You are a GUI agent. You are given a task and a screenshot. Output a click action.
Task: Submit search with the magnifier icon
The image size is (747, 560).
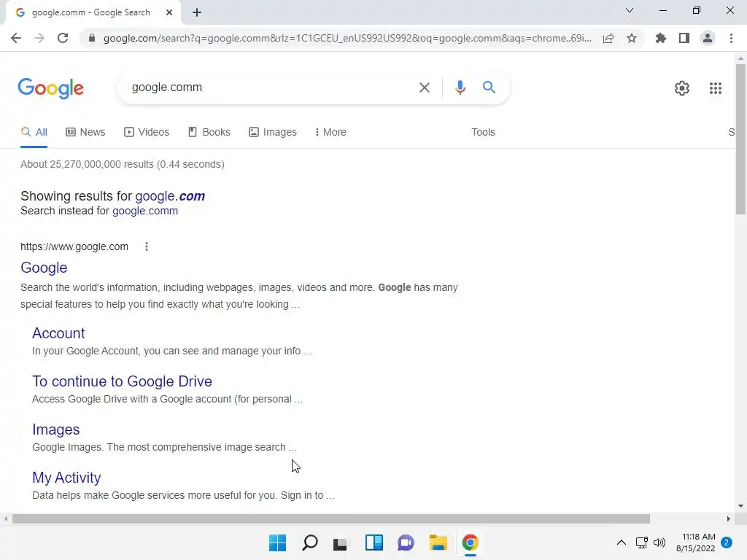click(489, 87)
